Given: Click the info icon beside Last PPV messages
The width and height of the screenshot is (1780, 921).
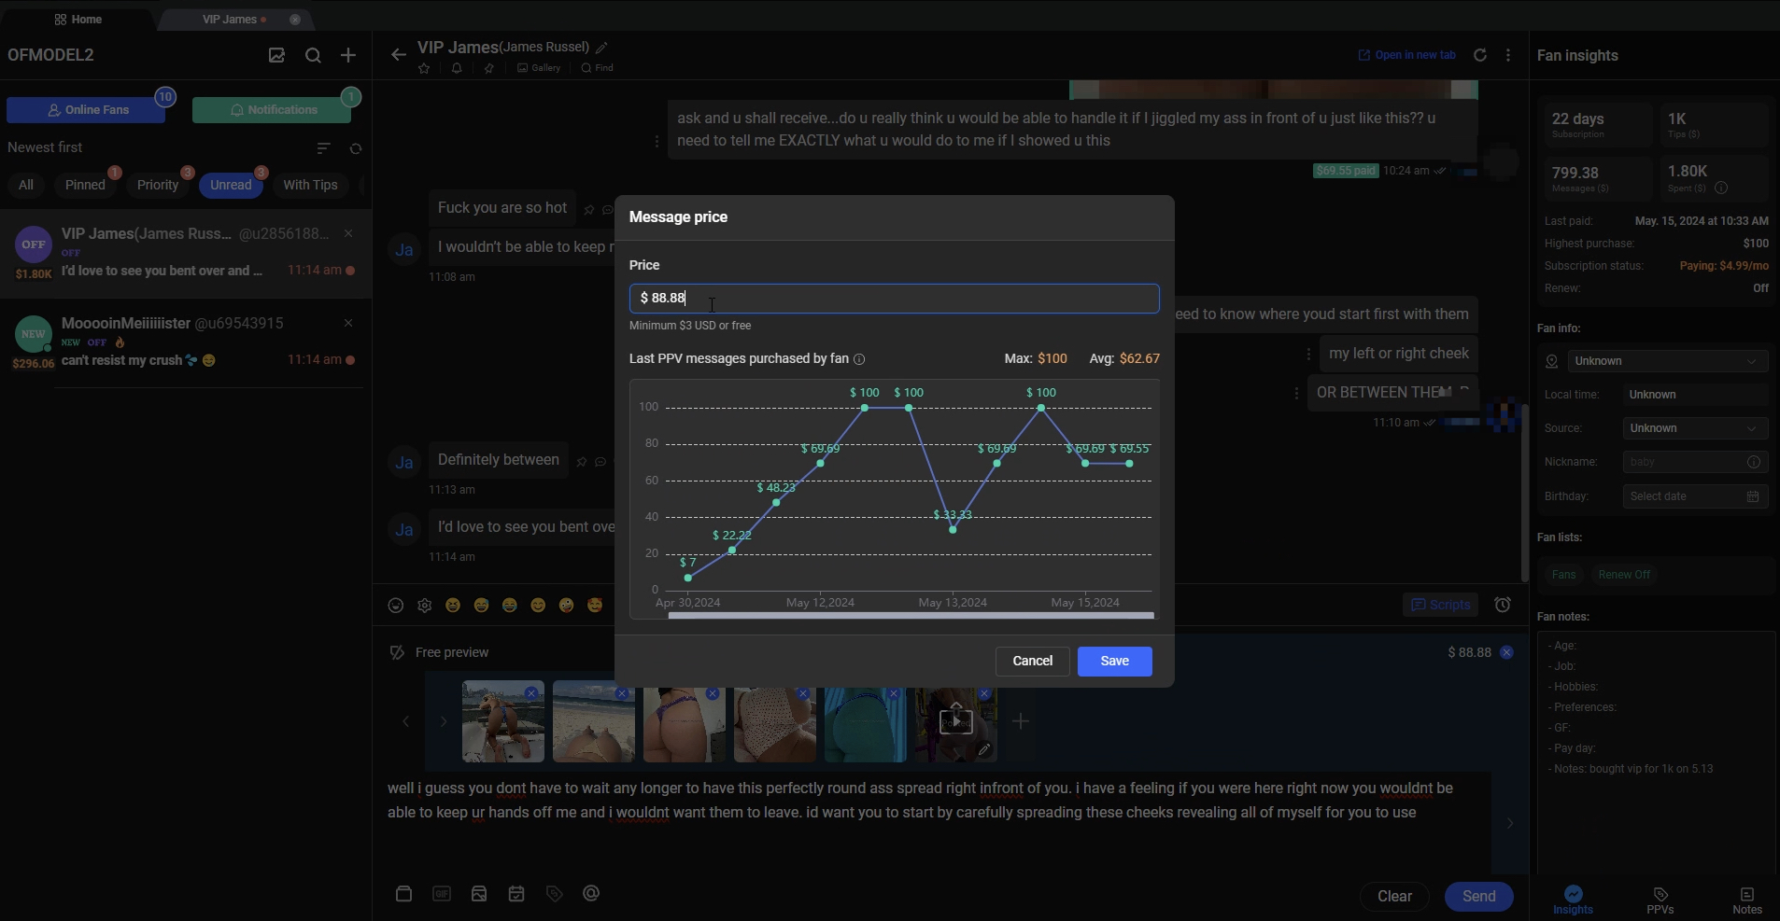Looking at the screenshot, I should point(859,359).
